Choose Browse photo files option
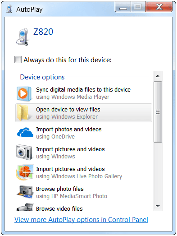 pos(83,192)
